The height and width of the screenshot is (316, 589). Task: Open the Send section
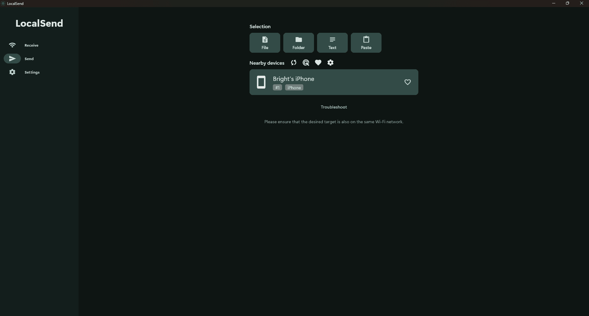pyautogui.click(x=29, y=59)
